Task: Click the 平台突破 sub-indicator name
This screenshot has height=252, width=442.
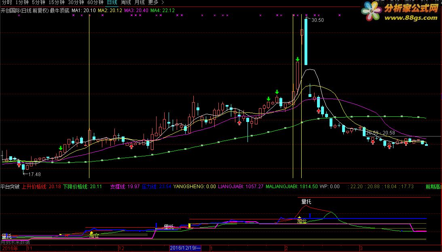Action: point(10,187)
